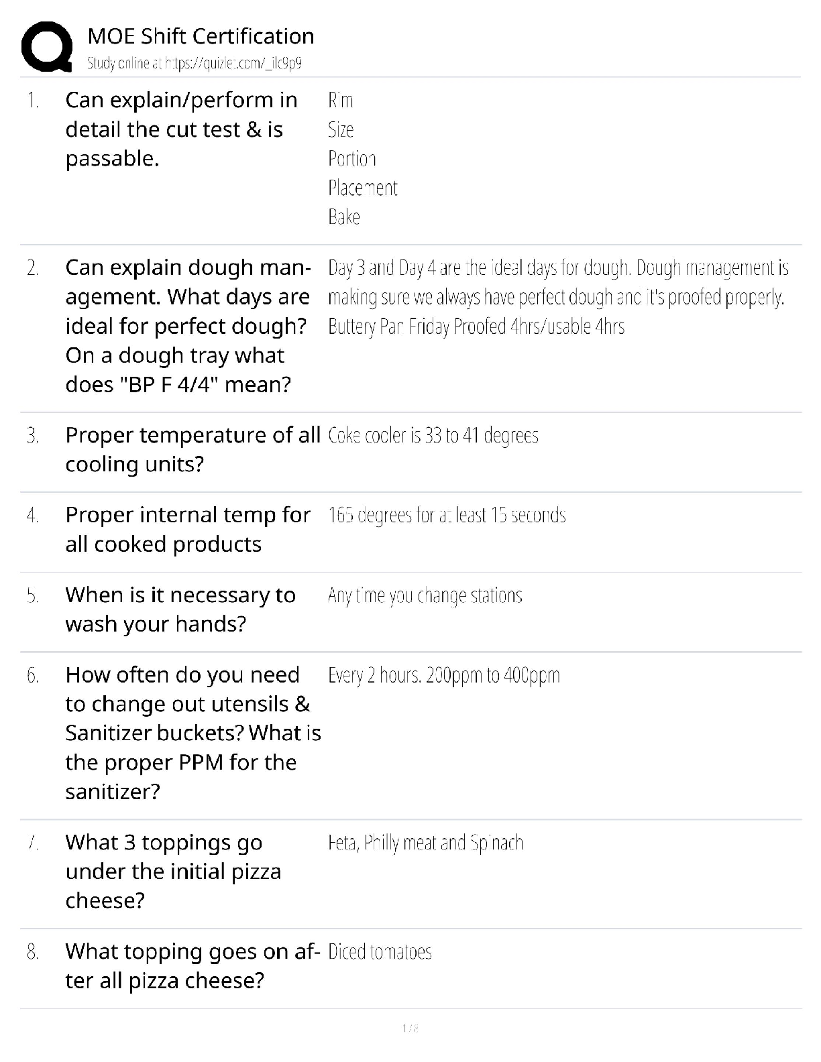Click the "Coke cooler is 33 to 41 degrees" answer
The width and height of the screenshot is (821, 1062).
(x=433, y=436)
